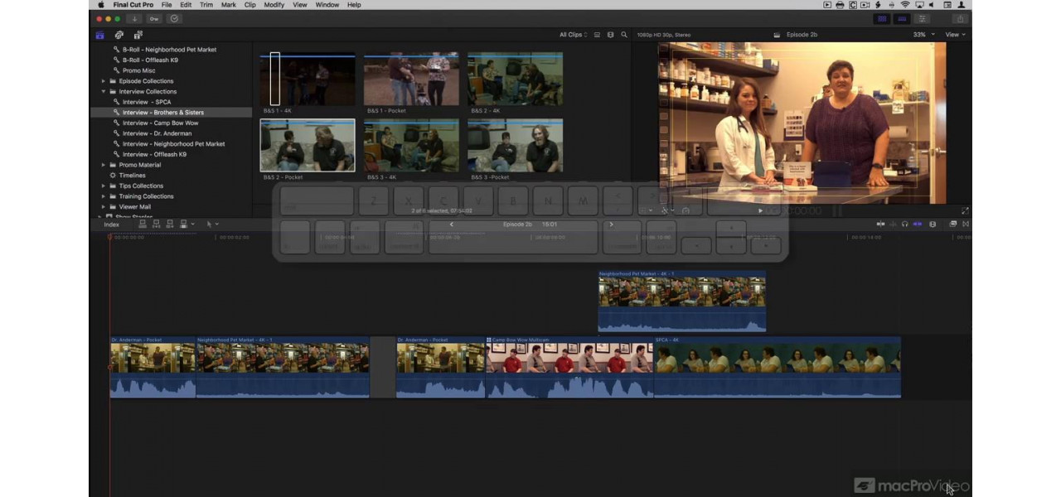
Task: Toggle the browser panel visibility
Action: pyautogui.click(x=882, y=19)
